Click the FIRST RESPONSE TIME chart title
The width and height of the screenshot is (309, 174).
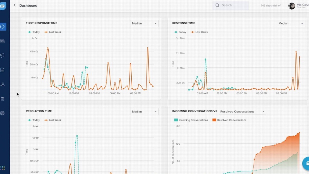pyautogui.click(x=42, y=23)
